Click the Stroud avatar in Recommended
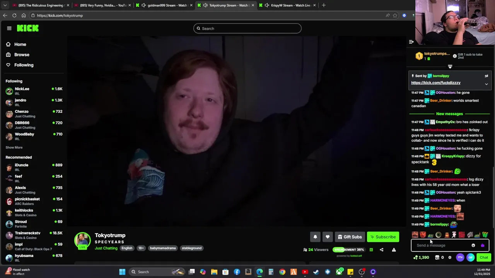Image resolution: width=495 pixels, height=278 pixels. (x=9, y=224)
